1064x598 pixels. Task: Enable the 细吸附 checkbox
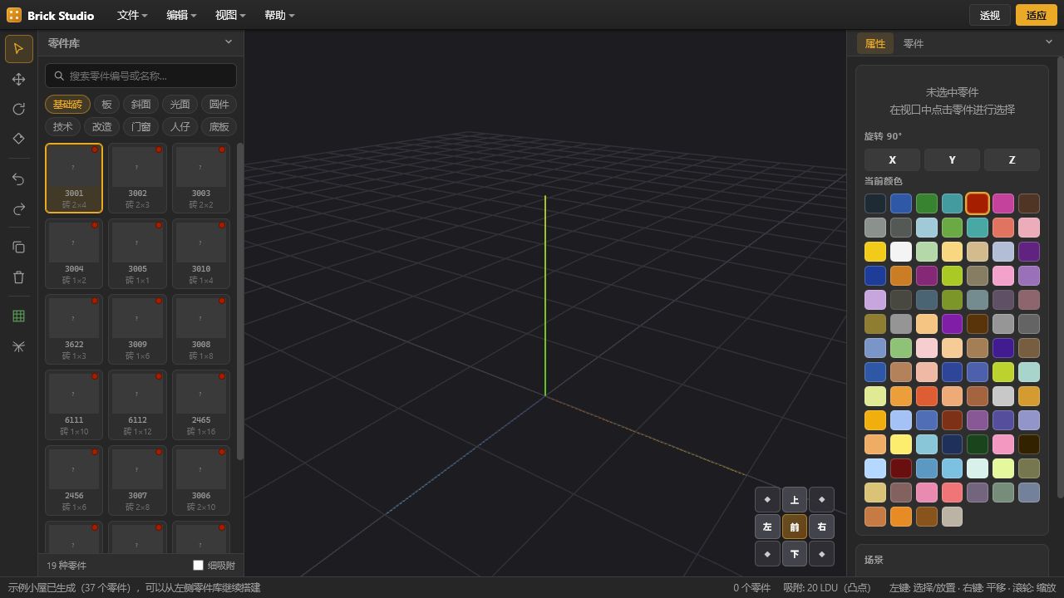coord(198,566)
